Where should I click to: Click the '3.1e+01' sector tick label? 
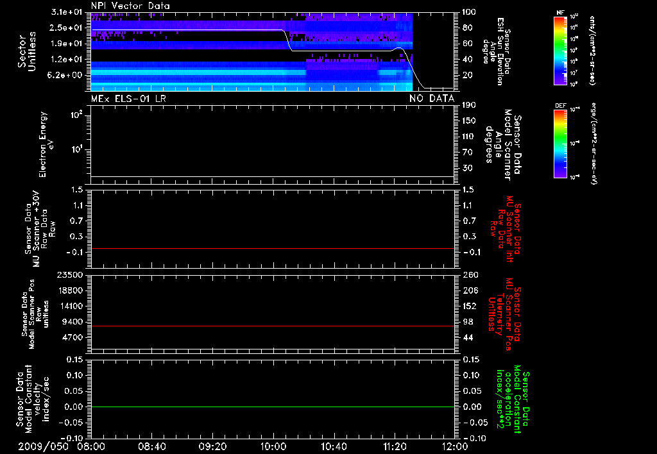tap(67, 12)
